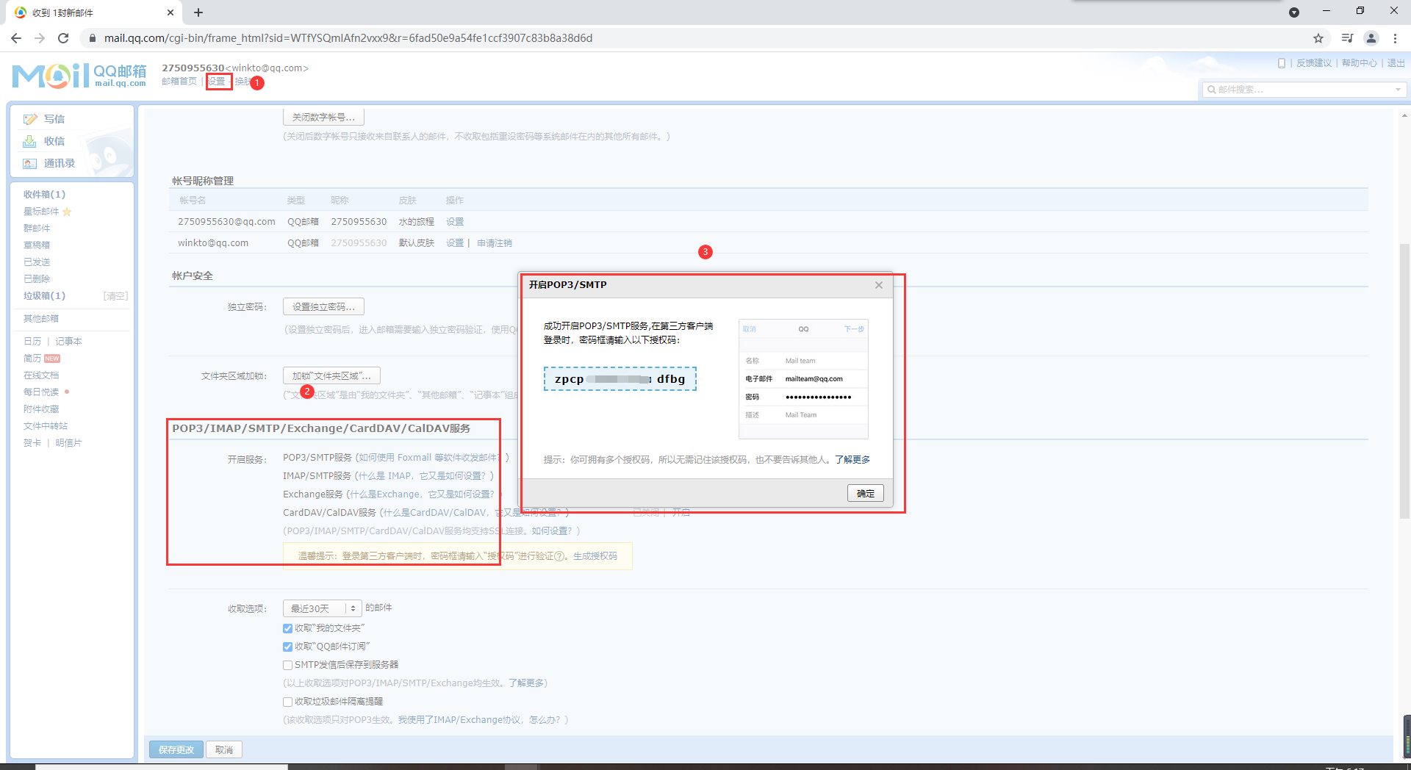Click 生成授权码 link
This screenshot has width=1411, height=770.
[x=595, y=556]
